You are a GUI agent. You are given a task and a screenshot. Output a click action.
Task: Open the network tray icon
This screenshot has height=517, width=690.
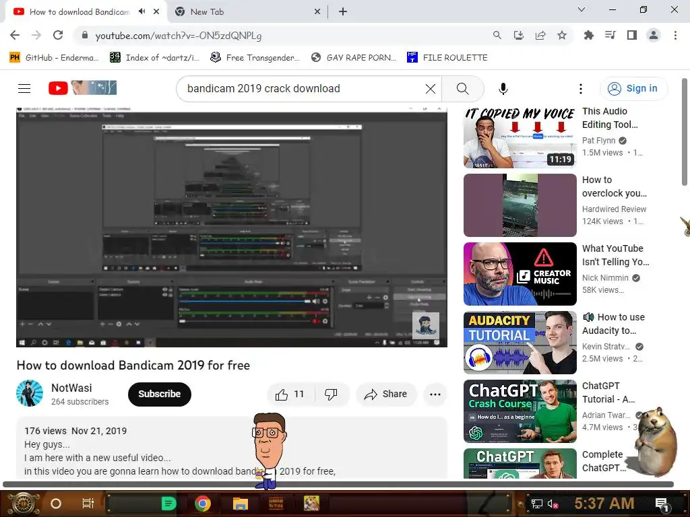pyautogui.click(x=536, y=504)
